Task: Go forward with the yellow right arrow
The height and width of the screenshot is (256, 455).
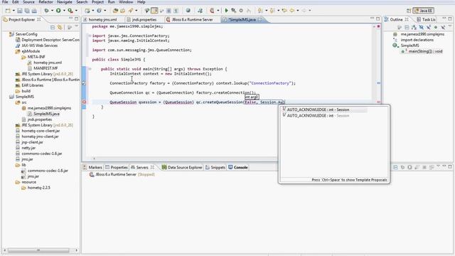Action: coord(304,11)
